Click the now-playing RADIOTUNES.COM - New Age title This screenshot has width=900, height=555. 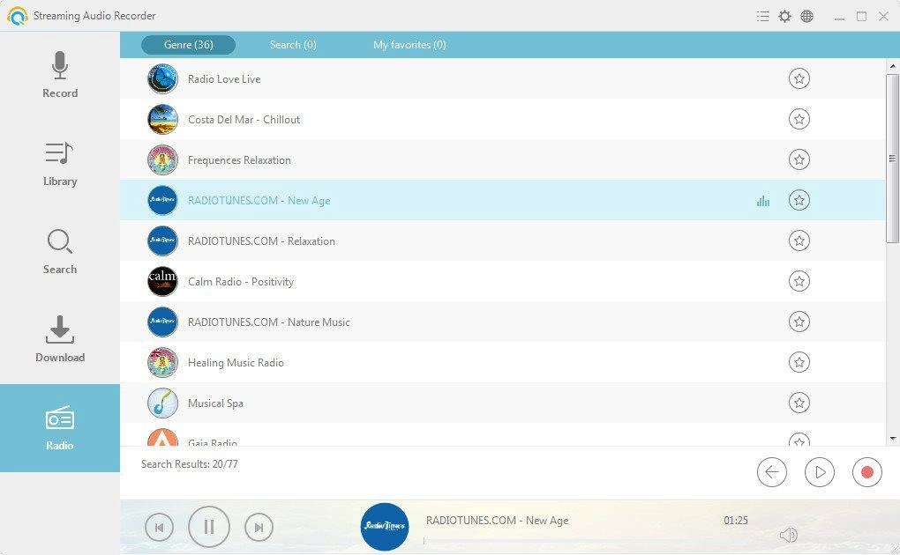pyautogui.click(x=497, y=521)
